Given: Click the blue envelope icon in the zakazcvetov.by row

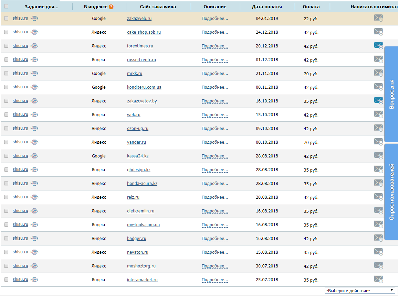Looking at the screenshot, I should (x=378, y=101).
